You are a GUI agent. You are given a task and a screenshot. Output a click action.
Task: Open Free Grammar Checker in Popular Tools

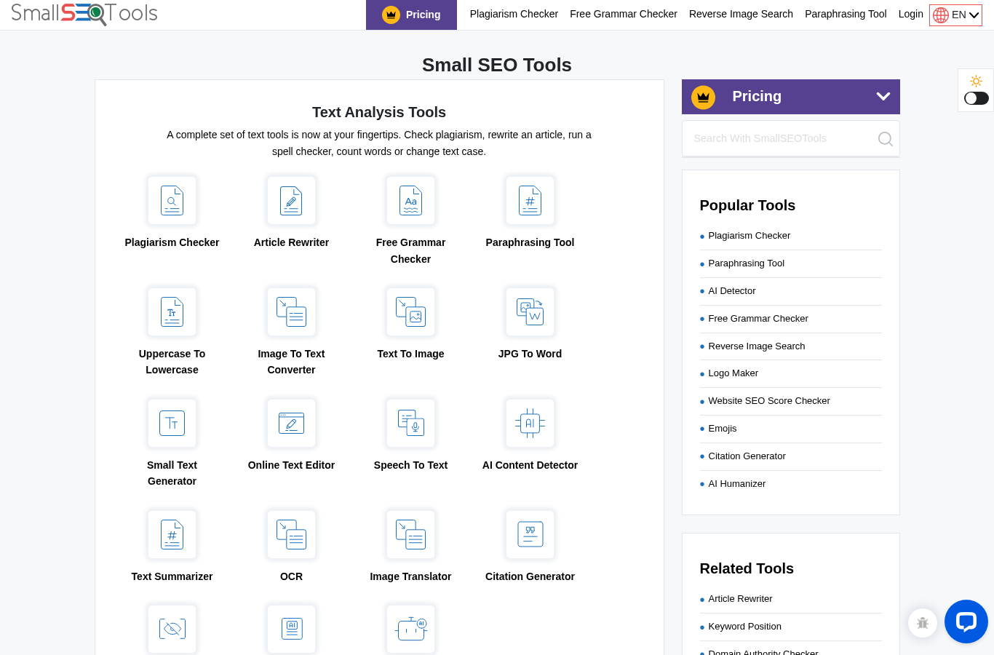pos(758,319)
